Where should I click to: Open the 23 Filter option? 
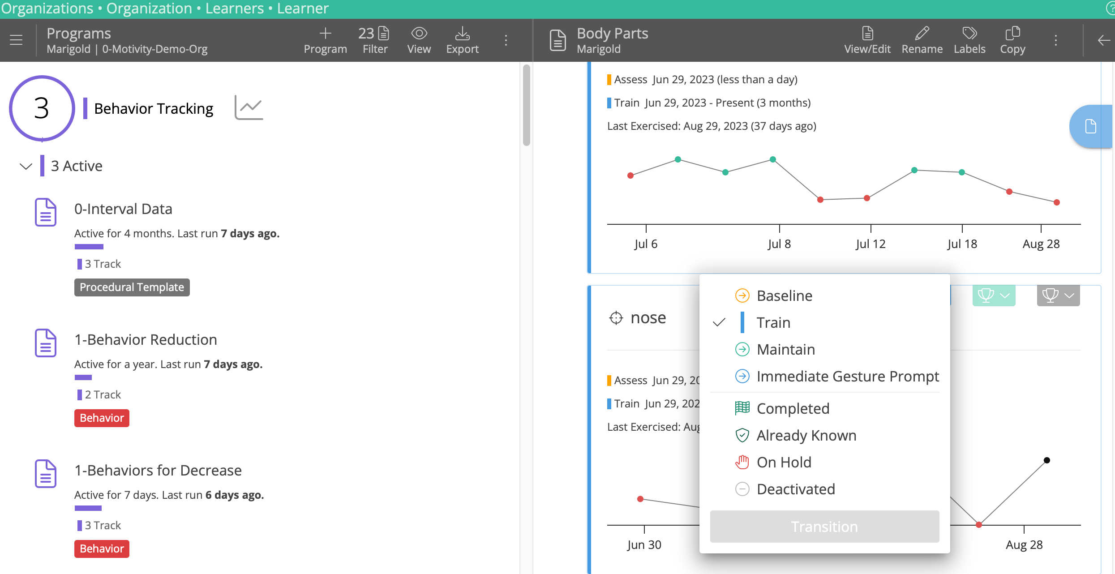[374, 40]
